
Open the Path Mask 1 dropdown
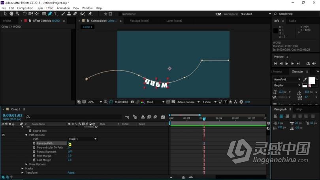[83, 139]
